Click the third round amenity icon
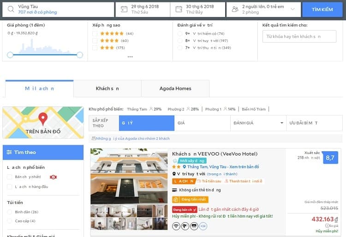Image resolution: width=346 pixels, height=237 pixels. [194, 226]
